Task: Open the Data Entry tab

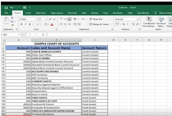Action: click(x=41, y=13)
